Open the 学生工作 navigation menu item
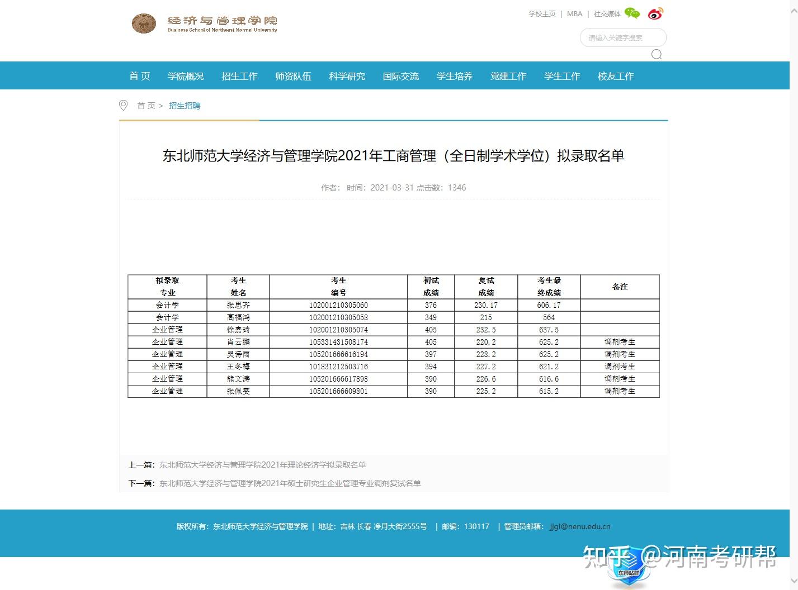This screenshot has width=798, height=590. click(x=562, y=76)
